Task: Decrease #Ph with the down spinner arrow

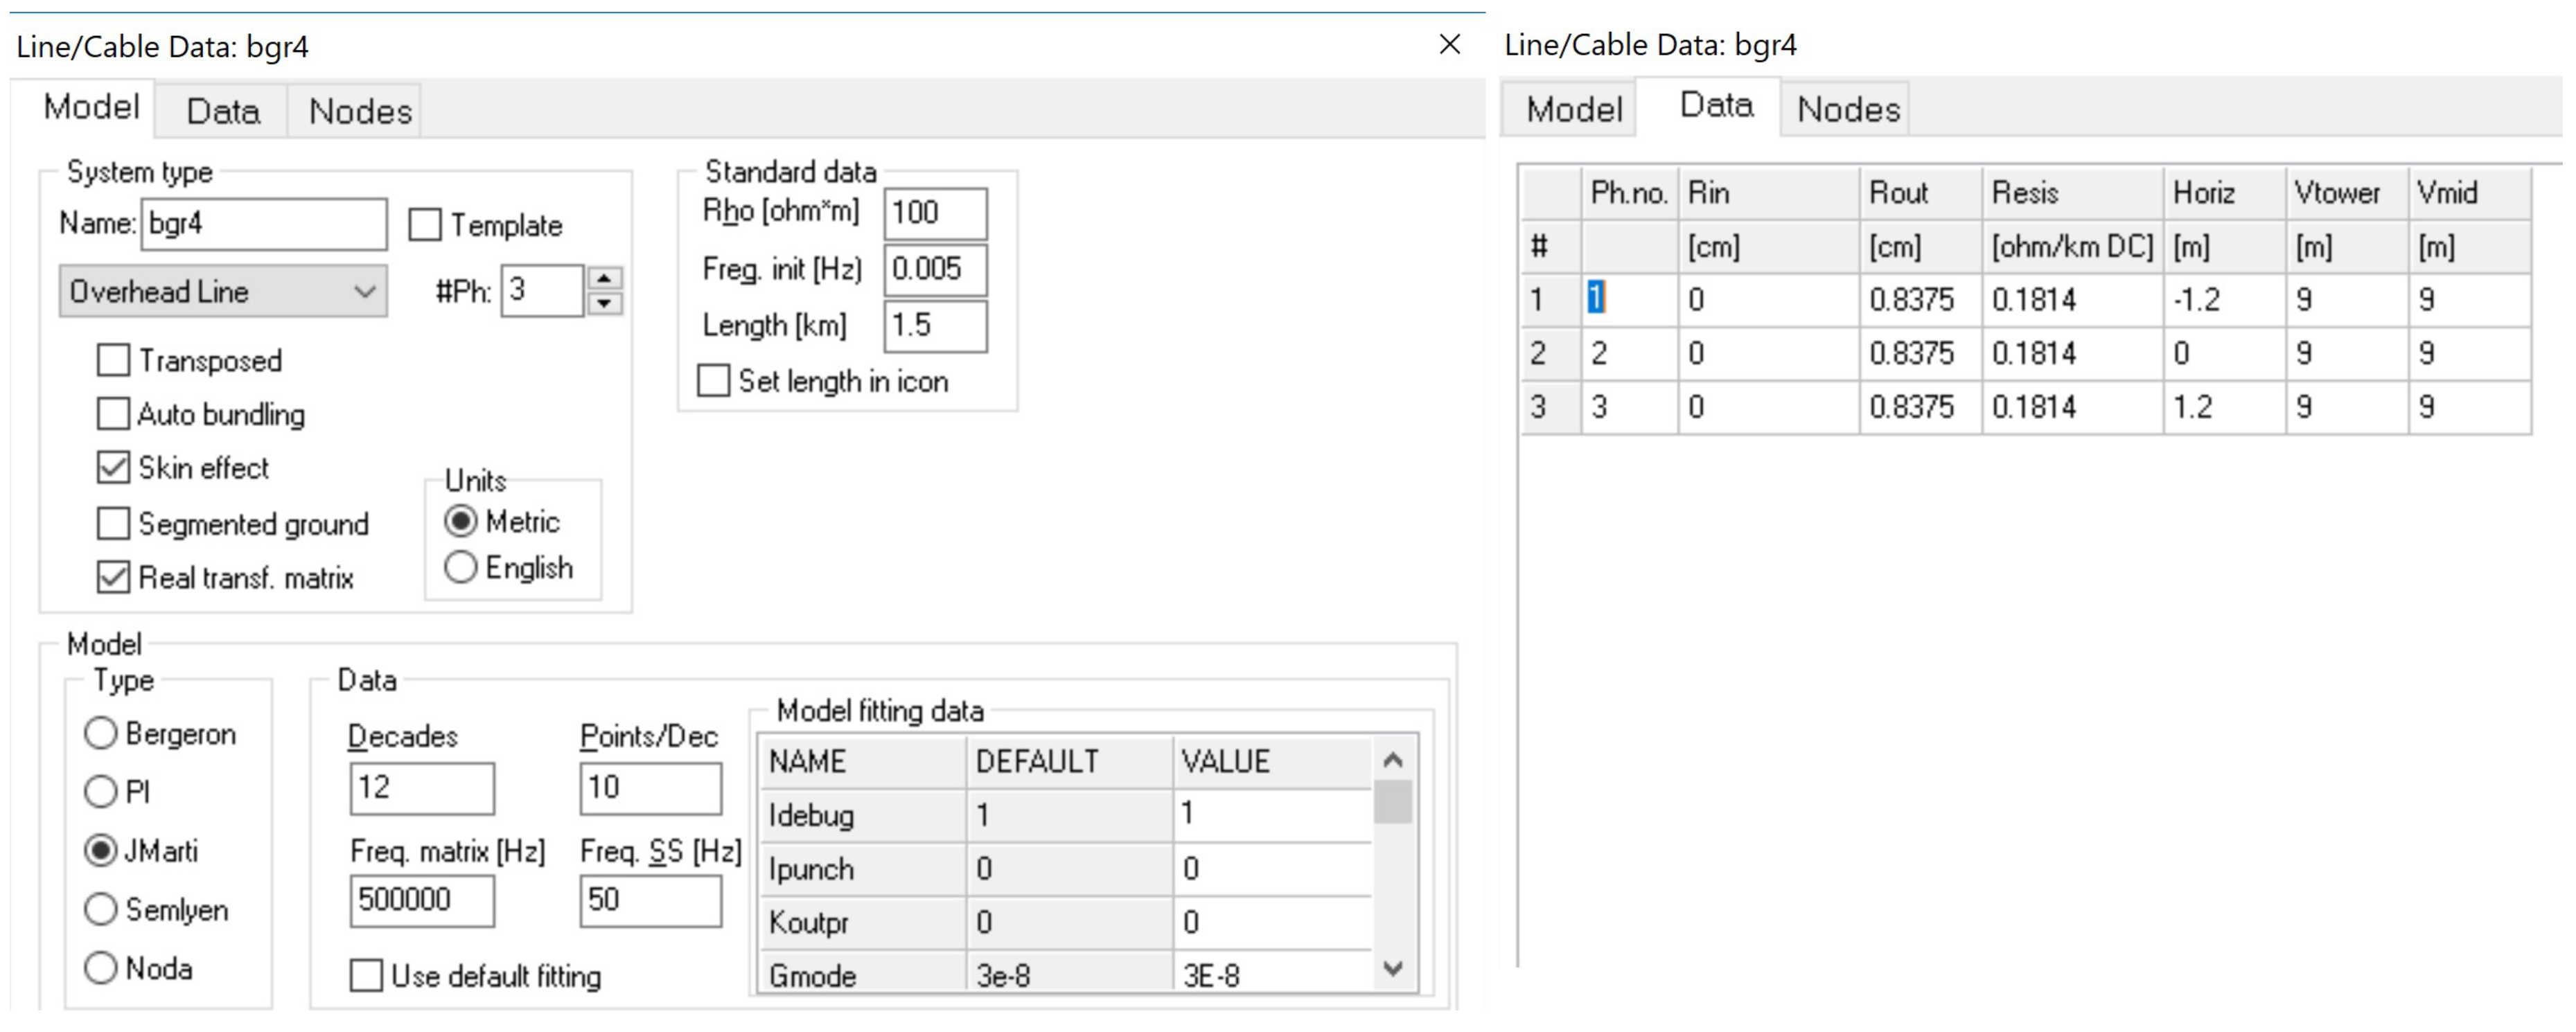Action: (604, 303)
